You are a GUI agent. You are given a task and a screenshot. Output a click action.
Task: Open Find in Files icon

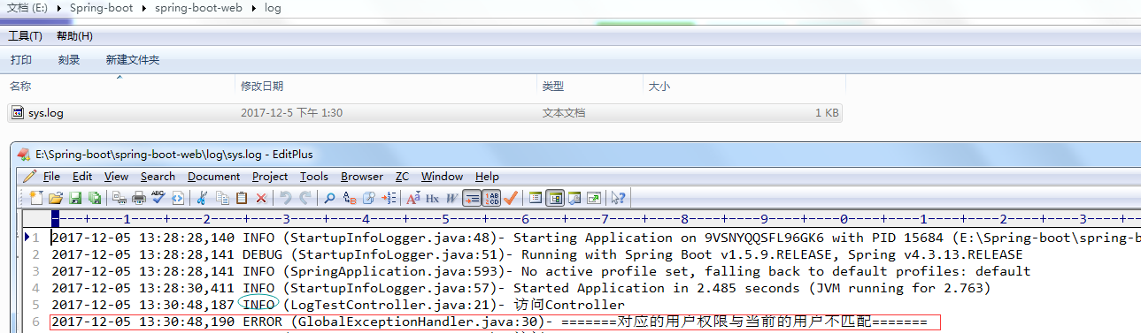pyautogui.click(x=369, y=198)
